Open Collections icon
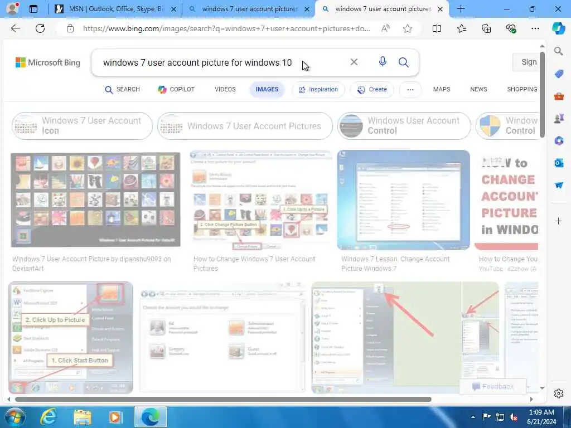571x428 pixels. (486, 28)
